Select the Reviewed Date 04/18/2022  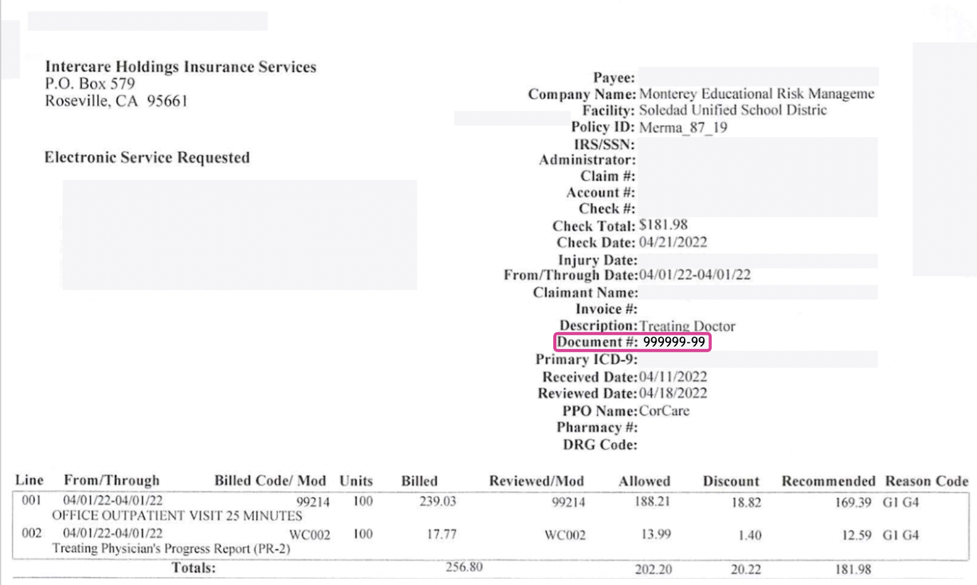coord(673,393)
